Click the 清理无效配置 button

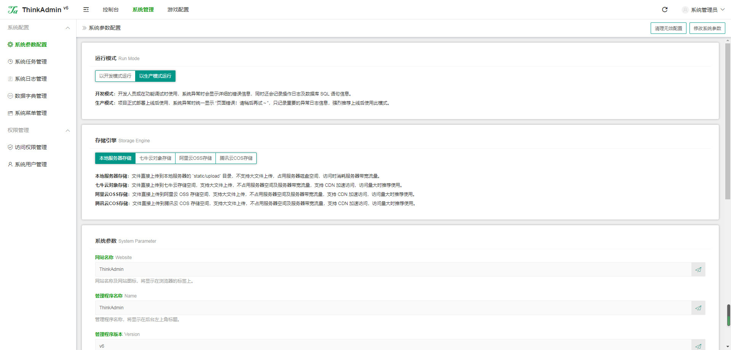coord(669,28)
